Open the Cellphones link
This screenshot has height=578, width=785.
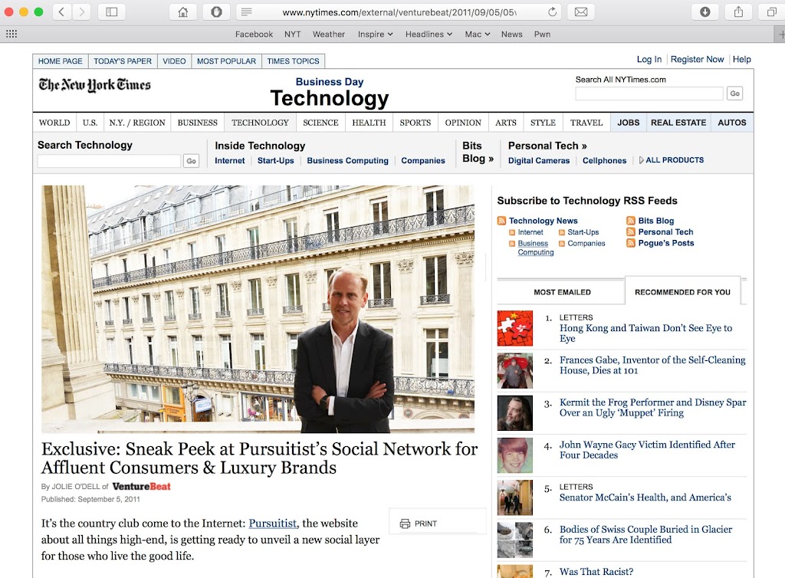[x=604, y=161]
